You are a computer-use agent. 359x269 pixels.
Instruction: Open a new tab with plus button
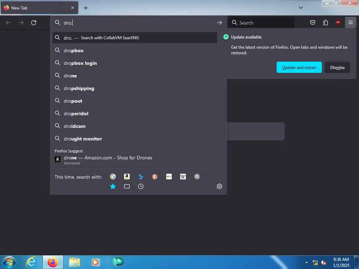coord(86,8)
